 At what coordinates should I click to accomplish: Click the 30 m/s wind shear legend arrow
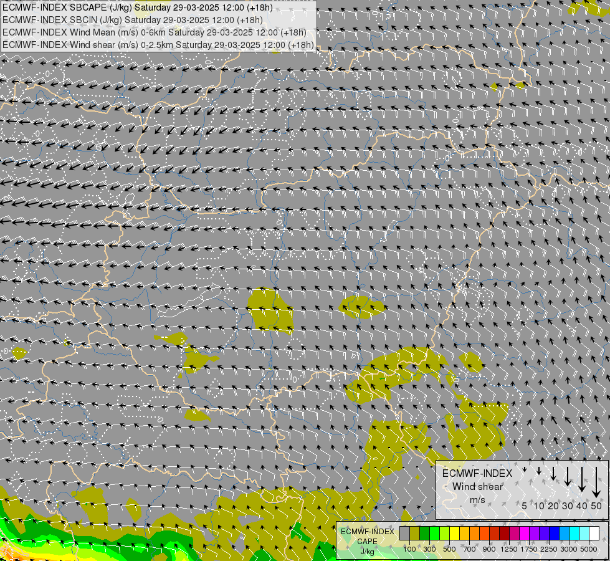click(568, 476)
